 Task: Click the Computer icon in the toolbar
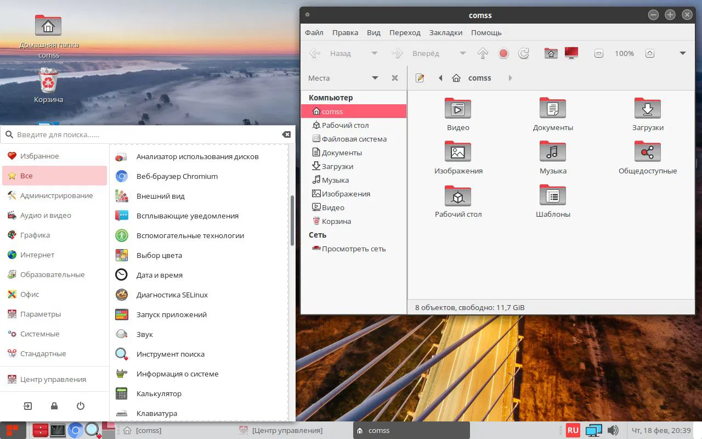[571, 53]
